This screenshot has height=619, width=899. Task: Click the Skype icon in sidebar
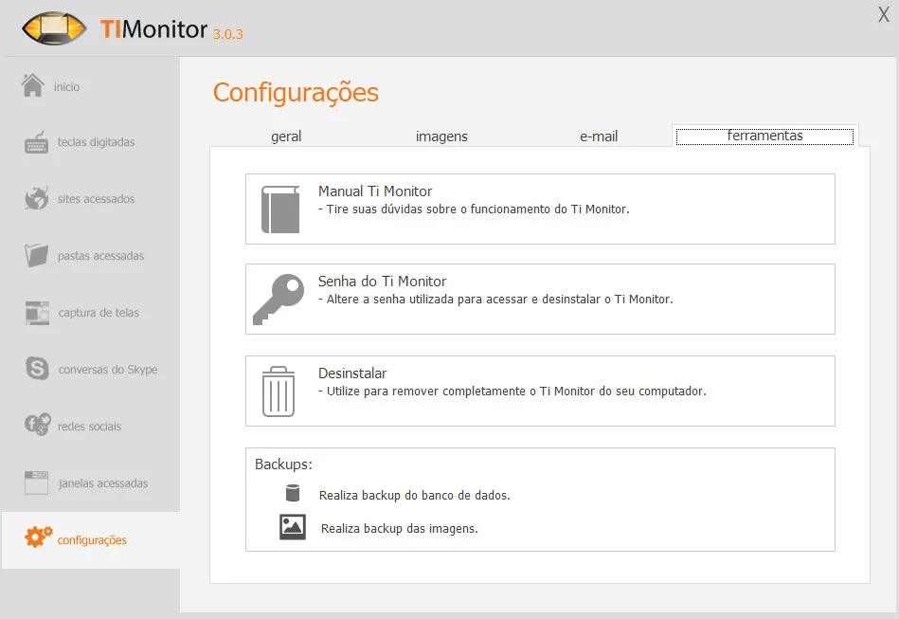[38, 369]
